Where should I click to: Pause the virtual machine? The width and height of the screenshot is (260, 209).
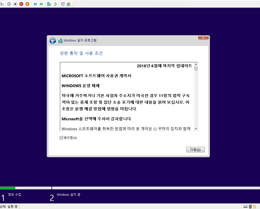(x=35, y=4)
